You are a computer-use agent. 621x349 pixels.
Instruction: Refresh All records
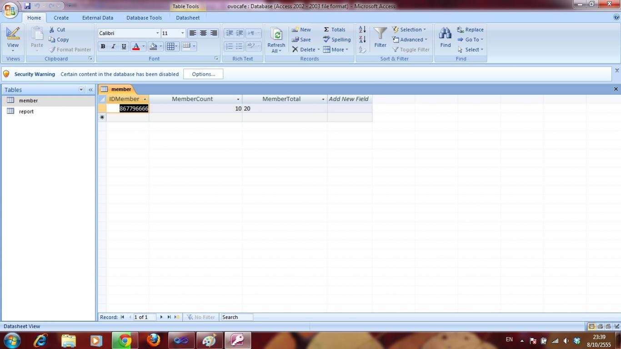[x=276, y=40]
